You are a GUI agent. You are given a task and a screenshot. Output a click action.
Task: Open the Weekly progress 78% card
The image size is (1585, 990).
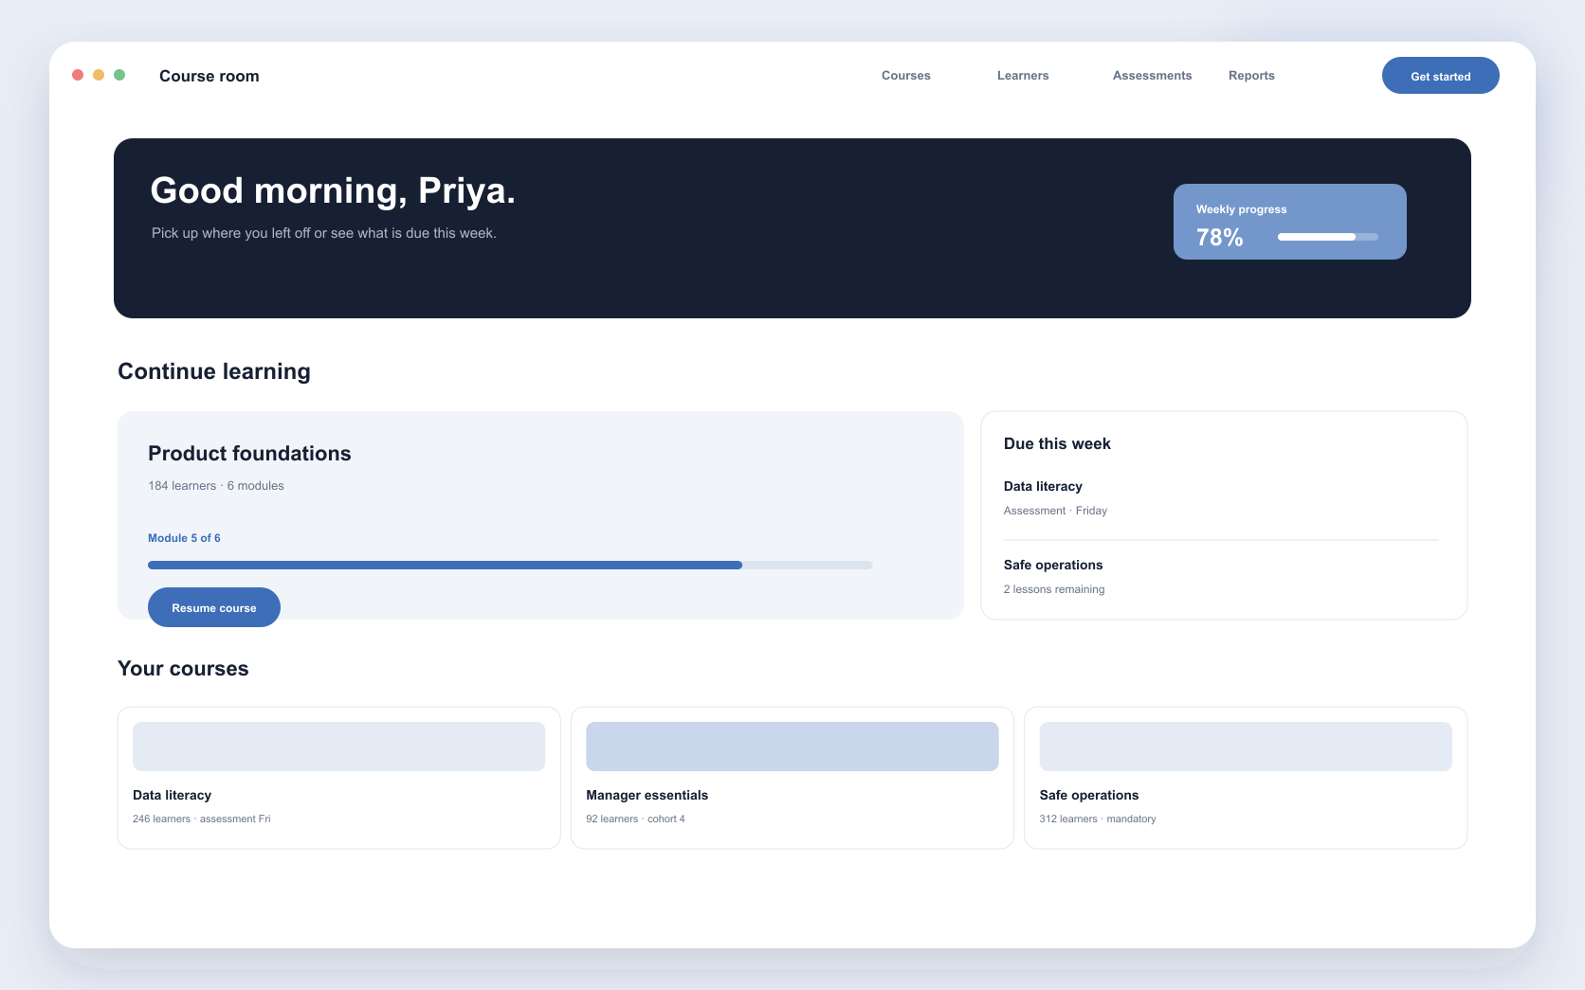coord(1289,222)
